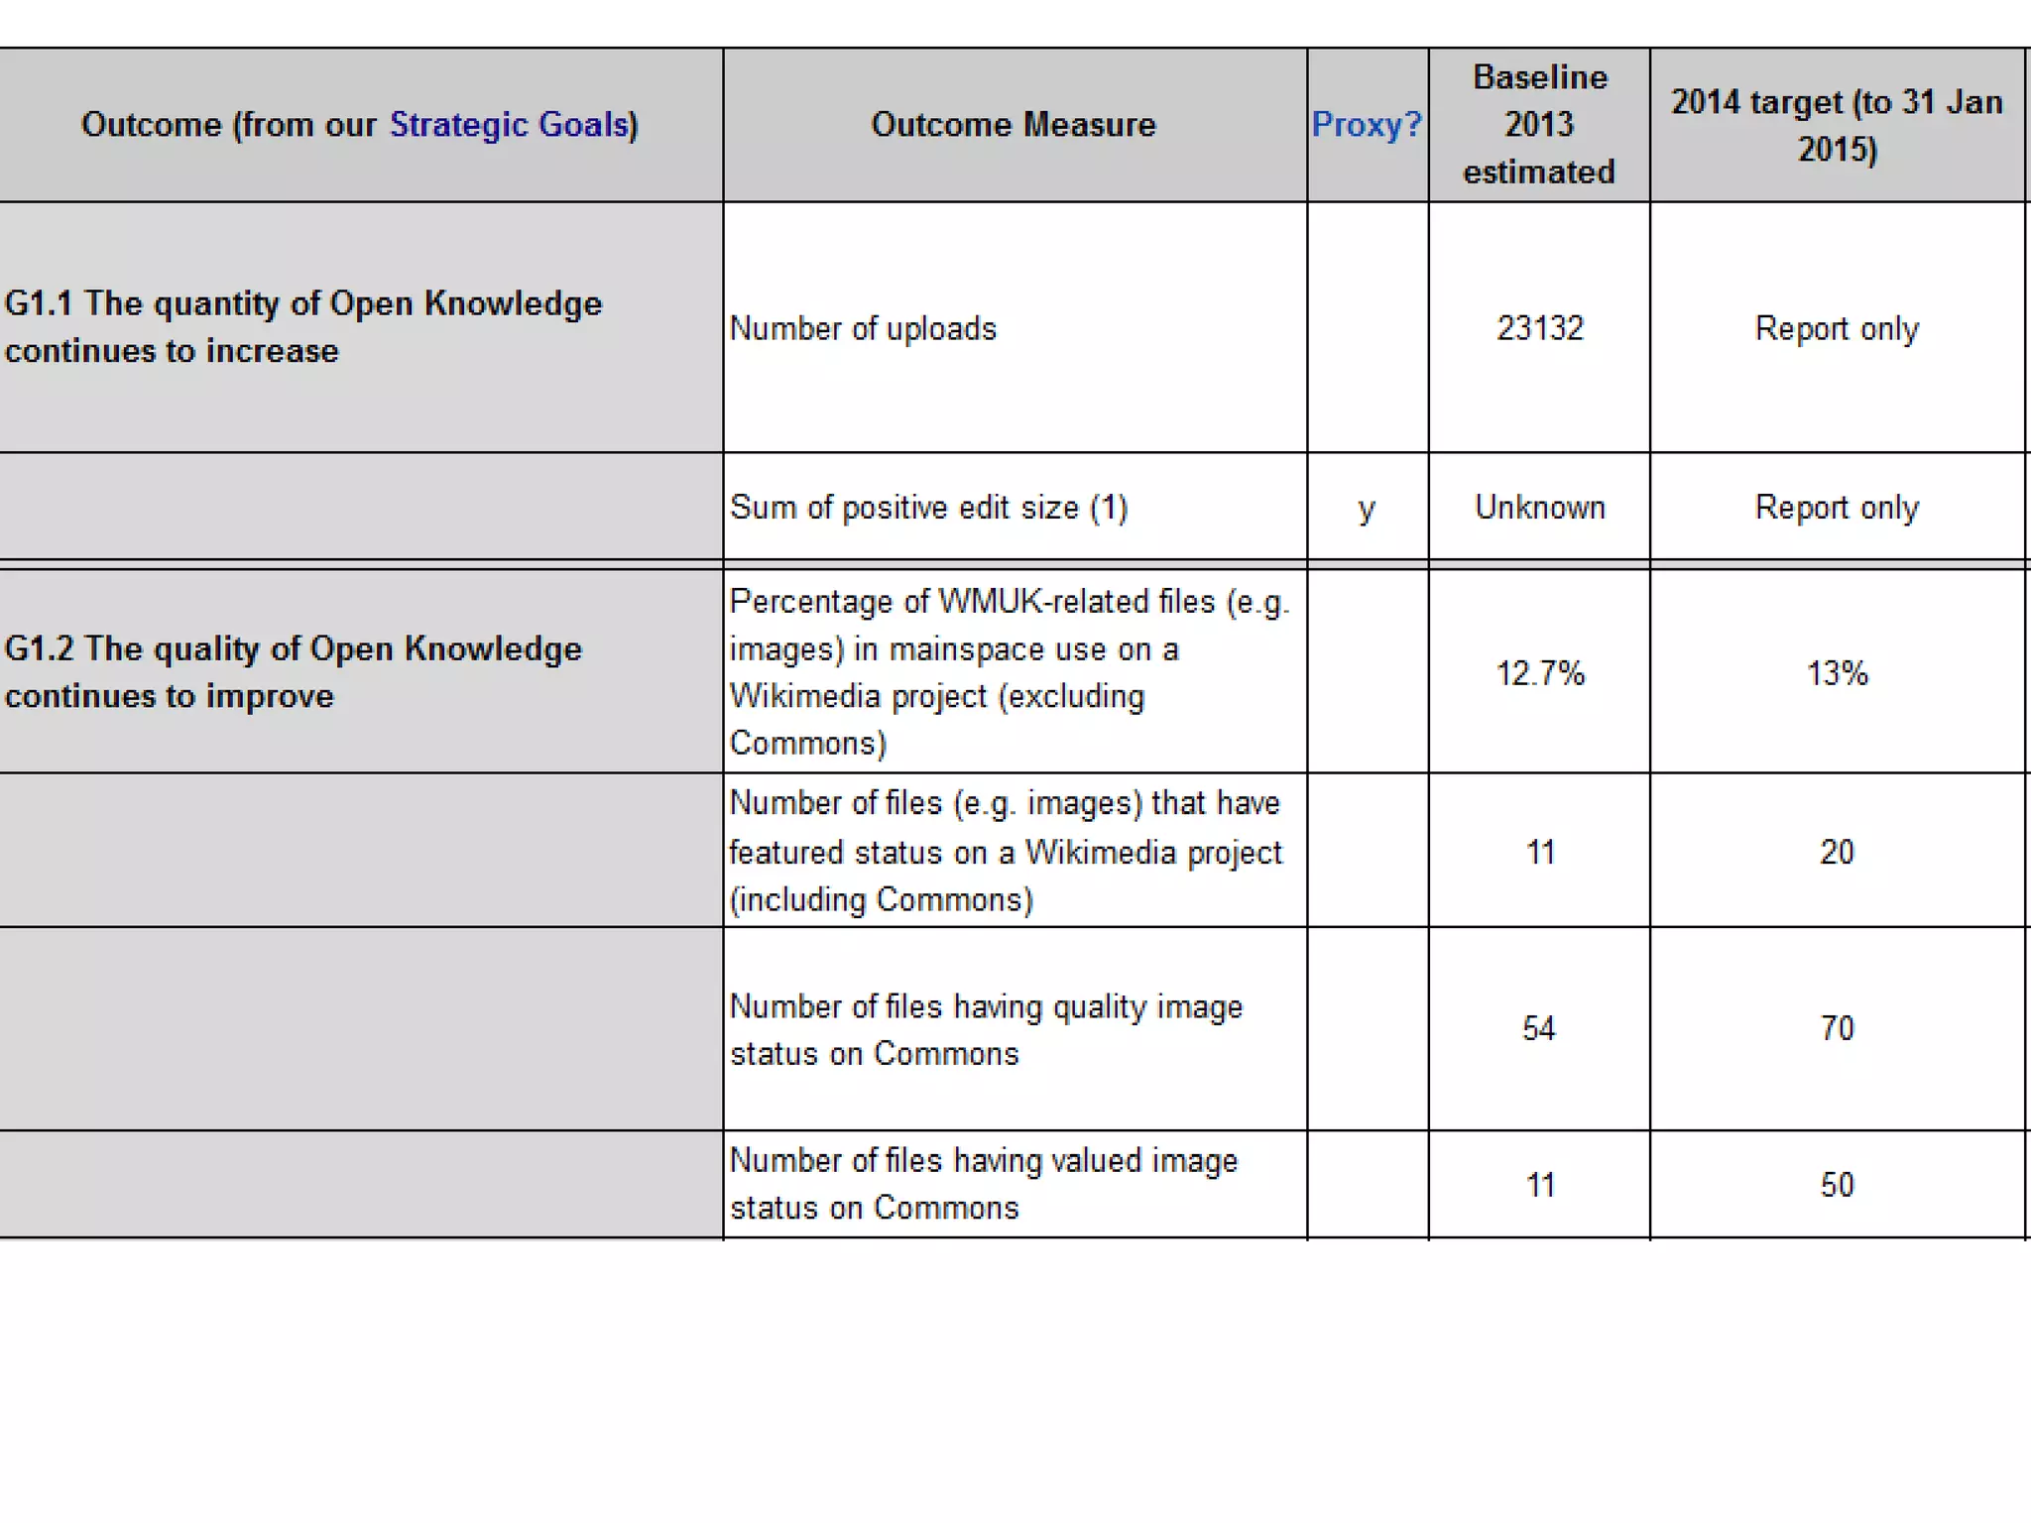Select the Outcome Measure header cell
Viewport: 2031px width, 1523px height.
pos(1014,125)
